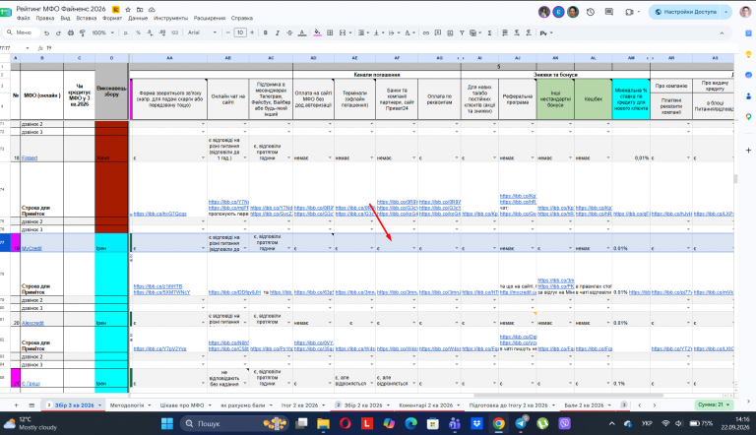The image size is (756, 435).
Task: Open the Finbert link in row 18
Action: coord(30,157)
